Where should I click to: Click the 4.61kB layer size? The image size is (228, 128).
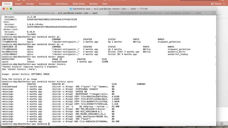coord(115,97)
